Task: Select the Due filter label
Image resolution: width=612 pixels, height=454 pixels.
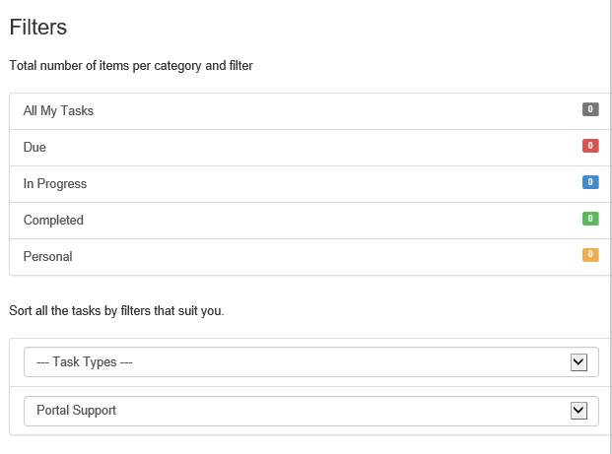Action: point(34,148)
